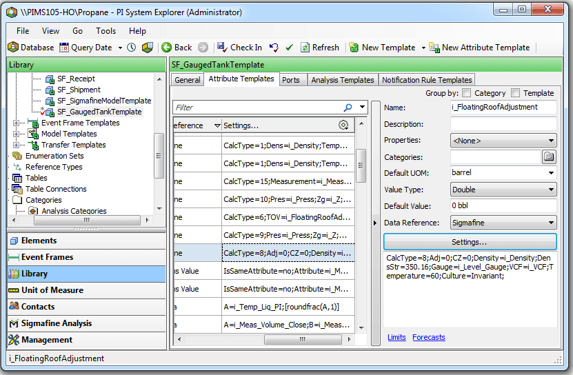Open the Limits link
The width and height of the screenshot is (573, 375).
pyautogui.click(x=396, y=337)
